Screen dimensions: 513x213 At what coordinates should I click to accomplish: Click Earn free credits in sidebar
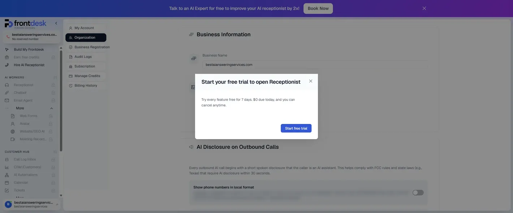[26, 57]
